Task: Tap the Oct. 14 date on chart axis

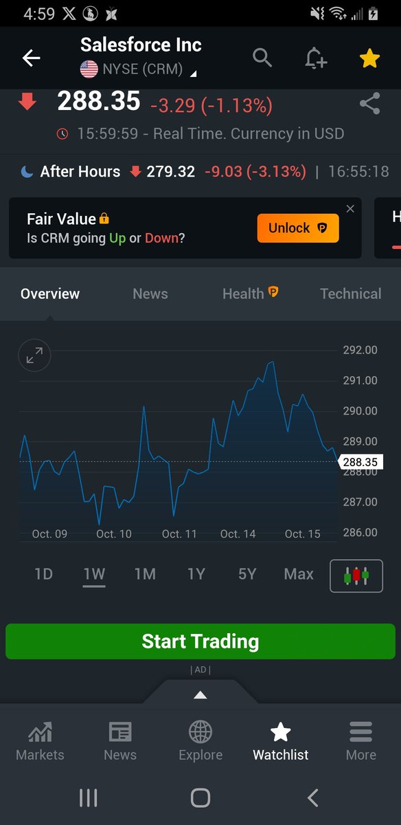Action: point(238,533)
